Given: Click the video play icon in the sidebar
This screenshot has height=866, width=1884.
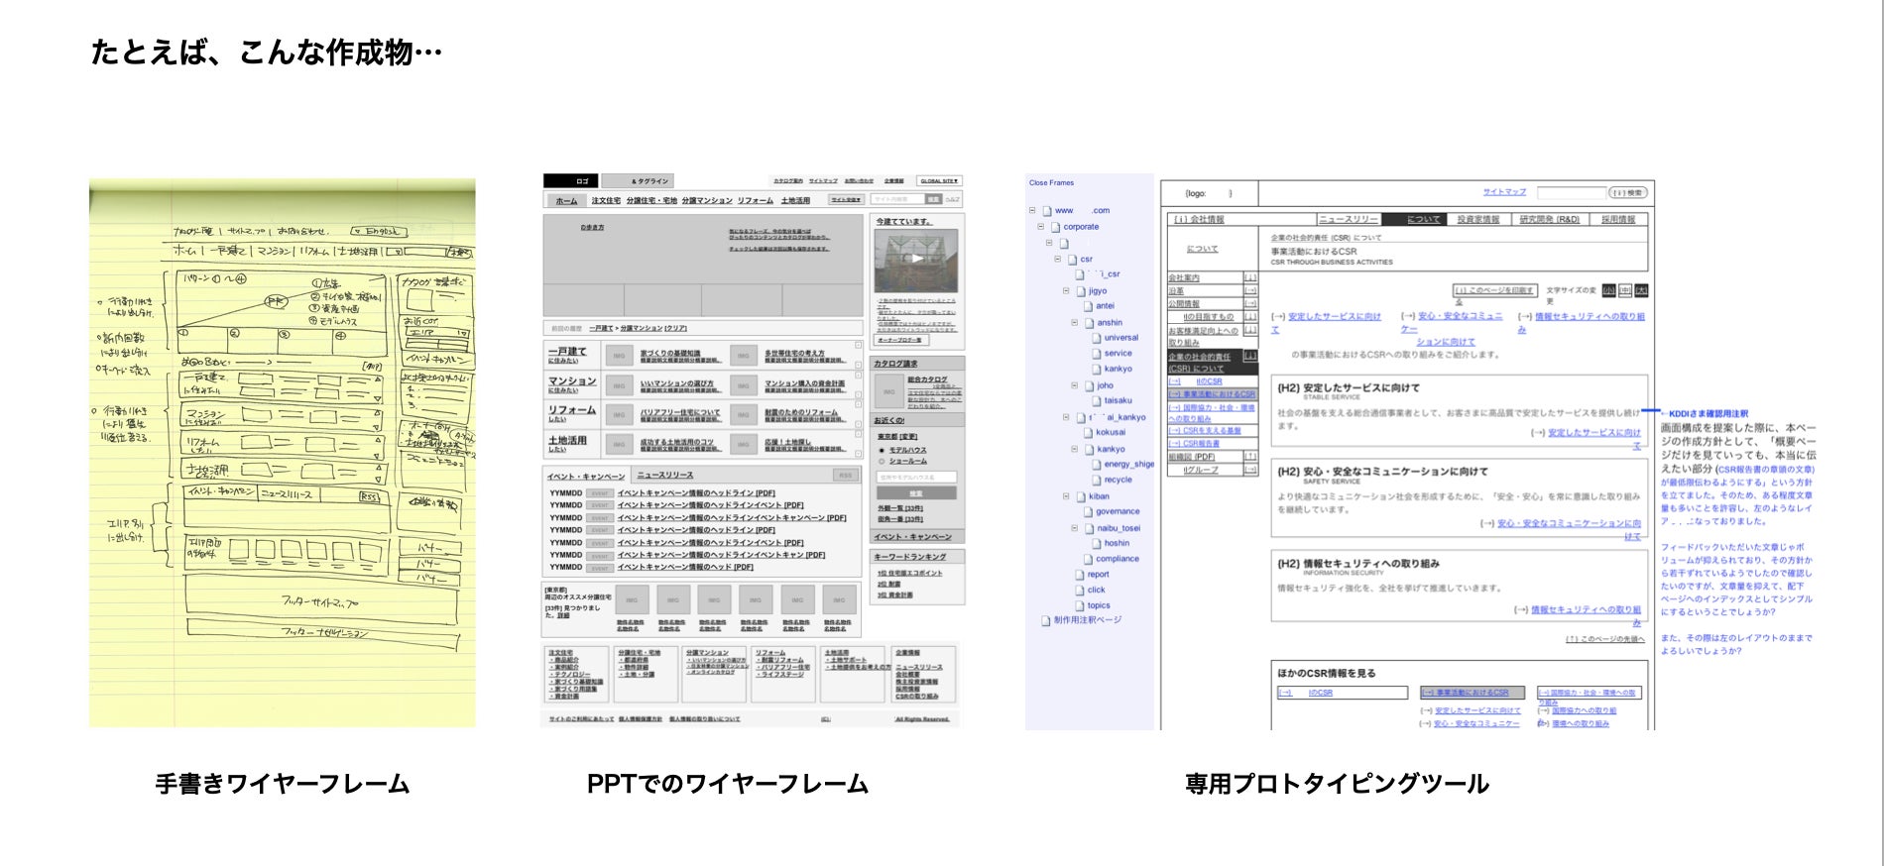Looking at the screenshot, I should (x=917, y=259).
